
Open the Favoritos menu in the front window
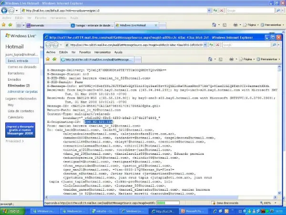(86, 52)
